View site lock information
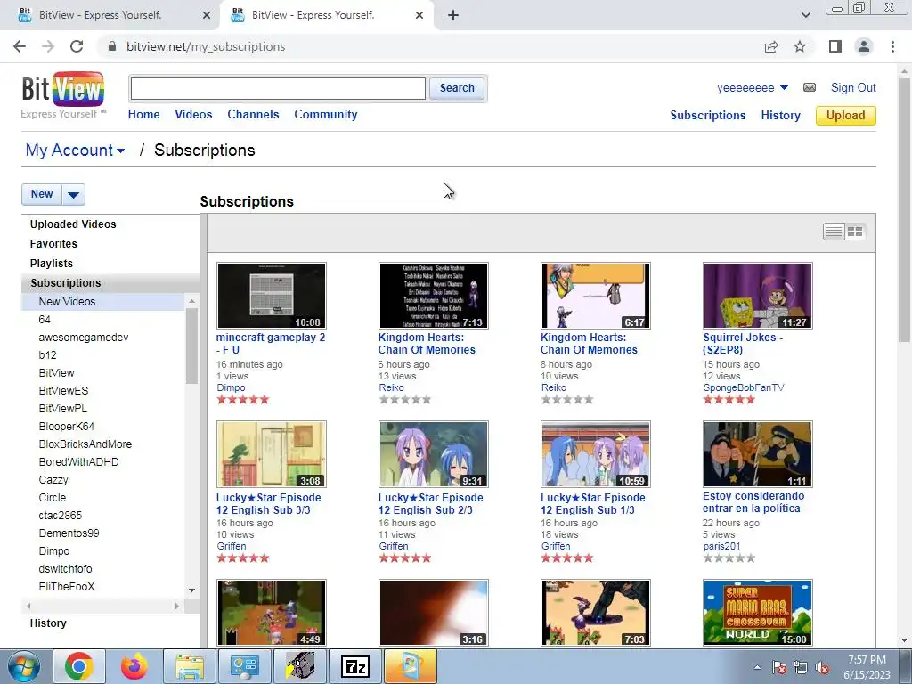912x684 pixels. pos(112,46)
